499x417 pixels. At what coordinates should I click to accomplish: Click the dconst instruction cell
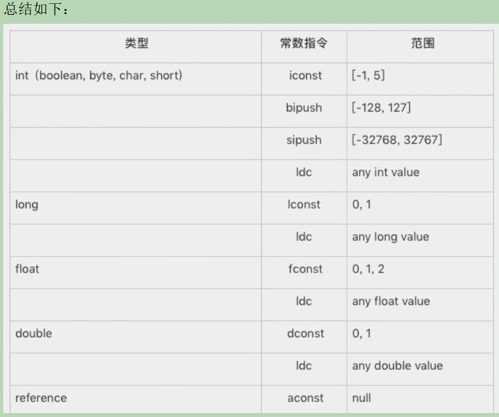(x=304, y=337)
